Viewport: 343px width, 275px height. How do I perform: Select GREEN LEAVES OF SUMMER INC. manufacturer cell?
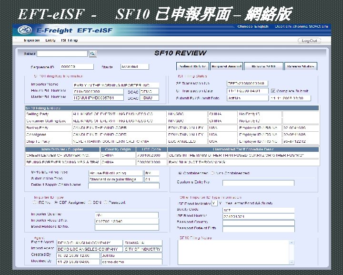[62, 155]
